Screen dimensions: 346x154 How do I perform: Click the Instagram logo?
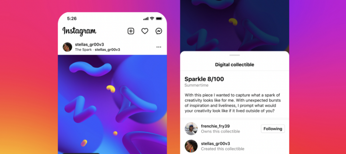[x=79, y=31]
